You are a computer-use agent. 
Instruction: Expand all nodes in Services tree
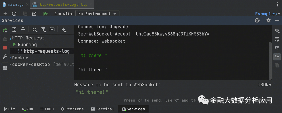14,30
